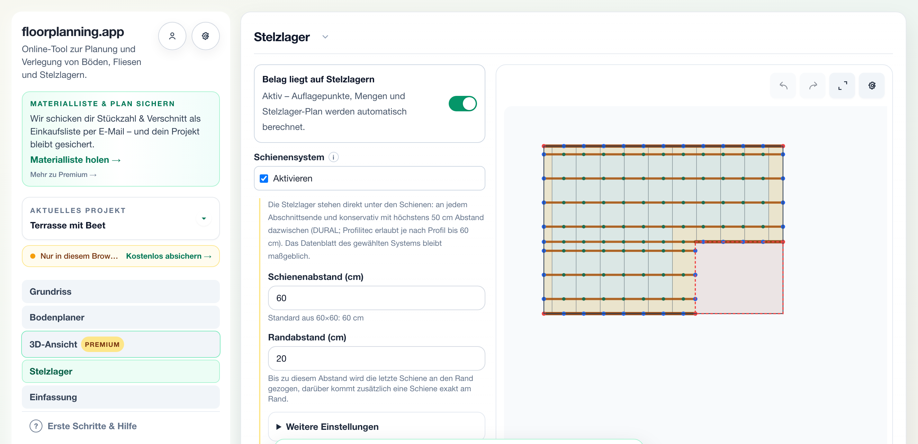The width and height of the screenshot is (918, 444).
Task: Focus the Randabstand (cm) input field
Action: pyautogui.click(x=377, y=359)
